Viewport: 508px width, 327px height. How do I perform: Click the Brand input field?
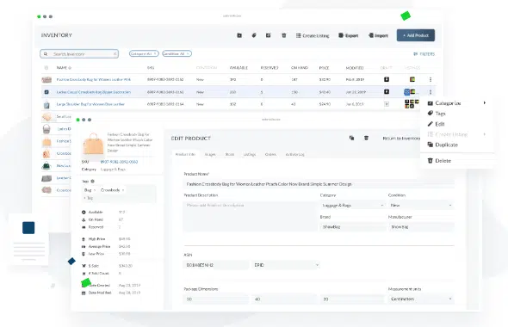click(352, 227)
